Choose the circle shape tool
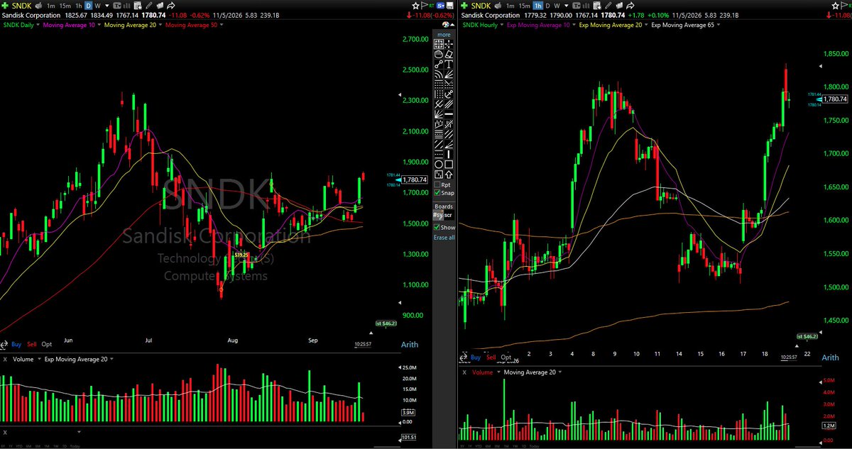 click(x=439, y=164)
